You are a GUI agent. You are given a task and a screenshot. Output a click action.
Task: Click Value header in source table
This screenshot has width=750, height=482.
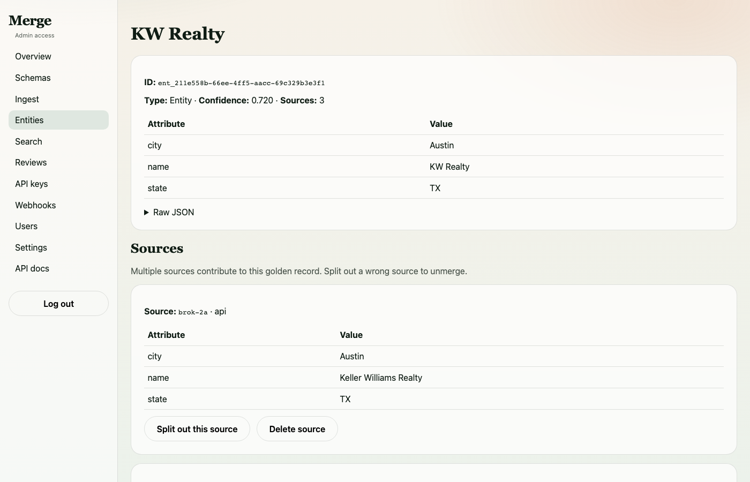(x=351, y=335)
